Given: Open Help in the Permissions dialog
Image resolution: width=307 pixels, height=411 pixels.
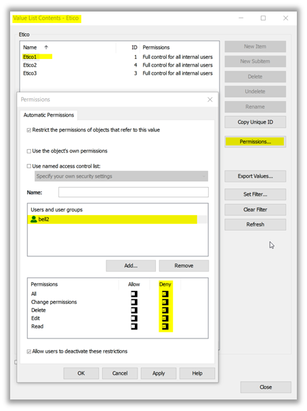Looking at the screenshot, I should click(x=197, y=373).
